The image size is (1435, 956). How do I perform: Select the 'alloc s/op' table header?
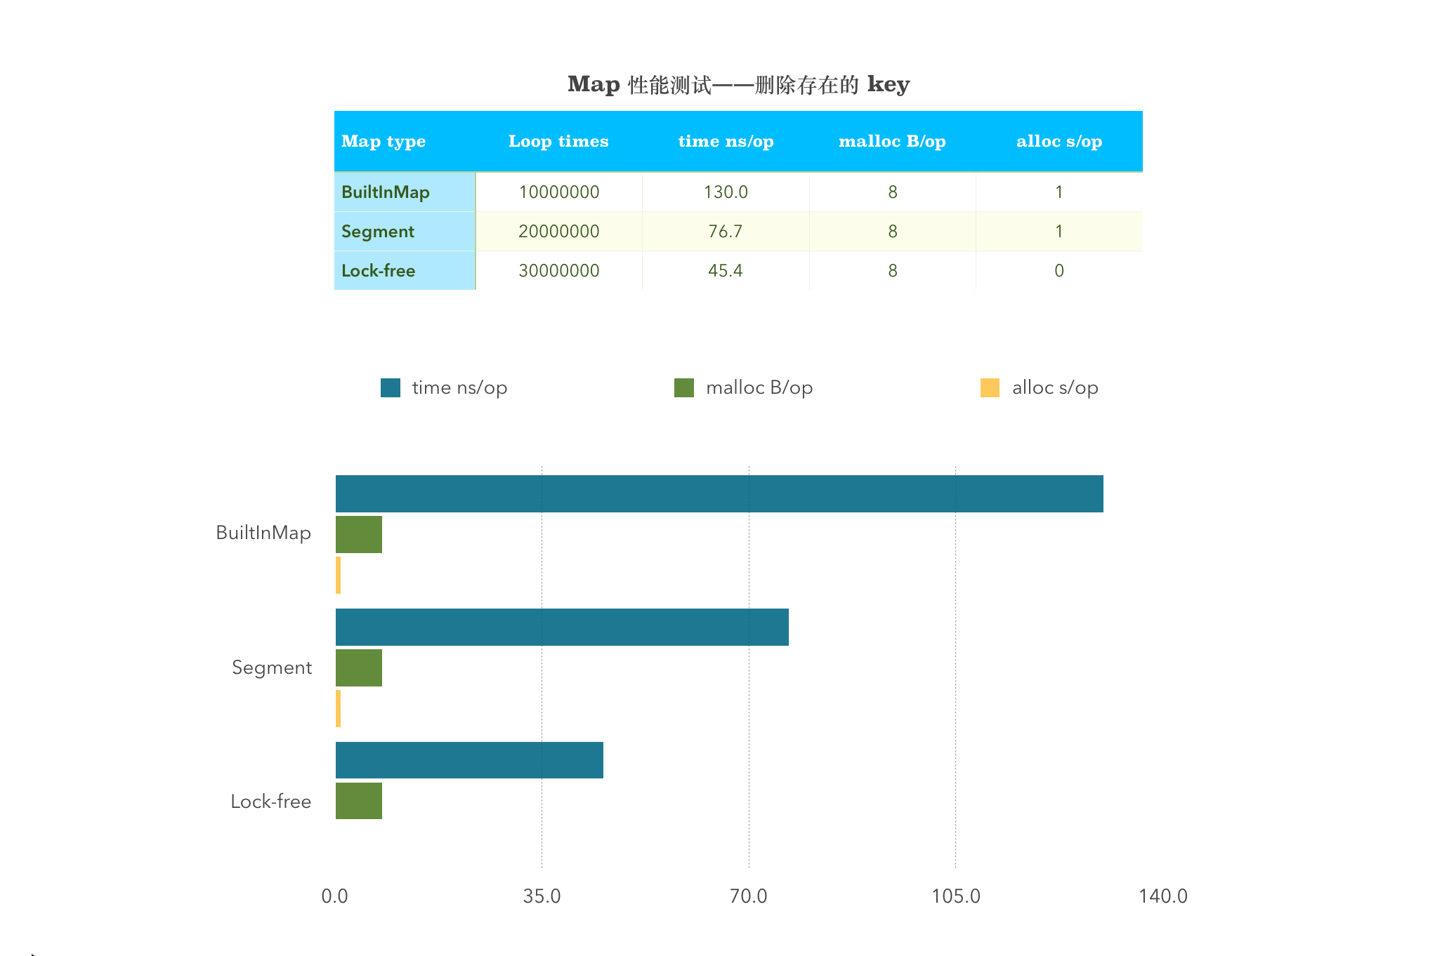coord(1059,141)
